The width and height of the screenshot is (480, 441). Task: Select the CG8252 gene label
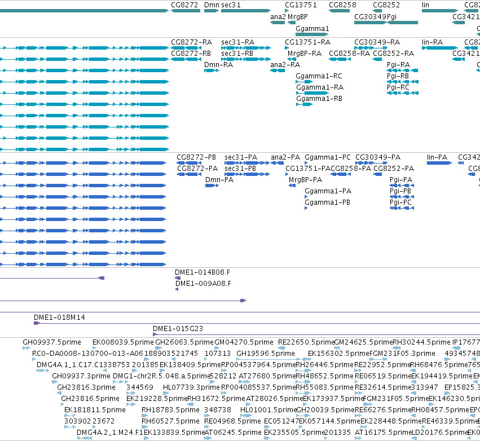click(x=386, y=5)
